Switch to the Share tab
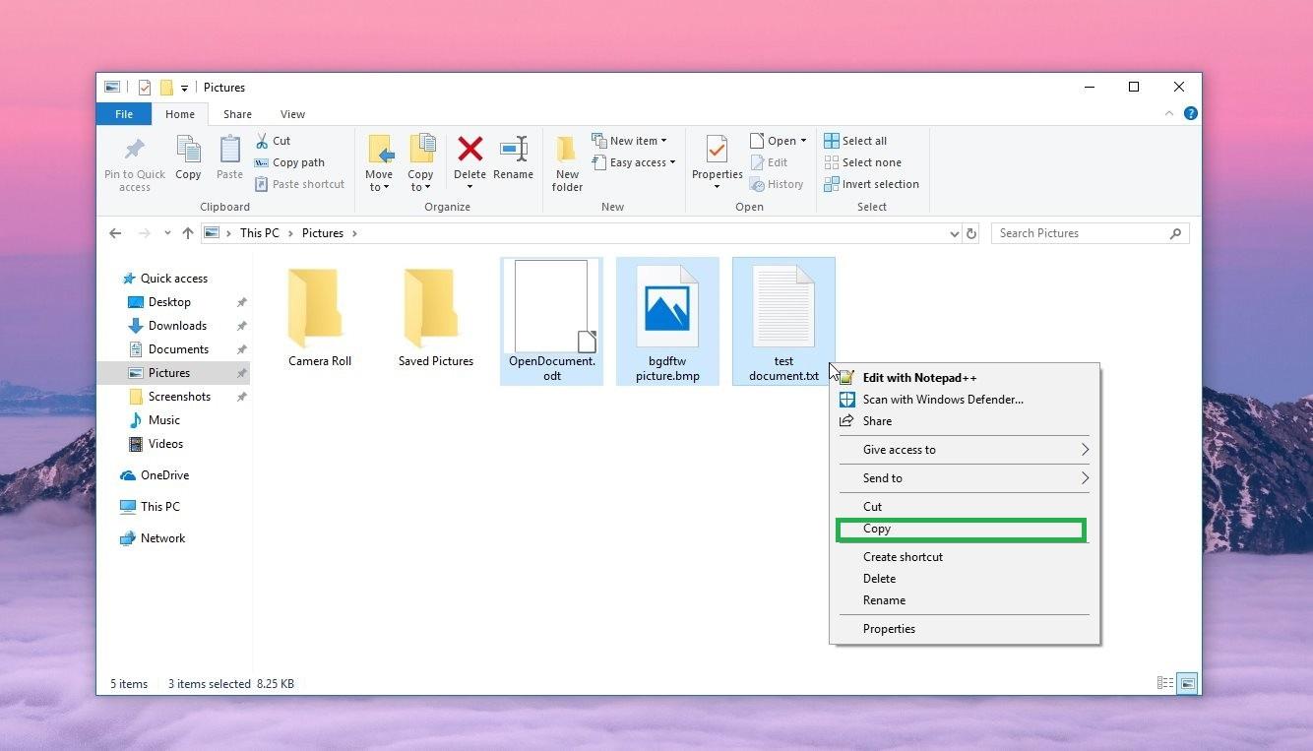 click(237, 114)
